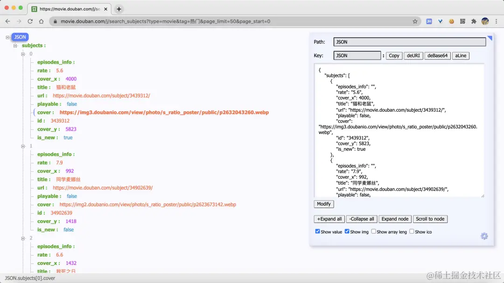The width and height of the screenshot is (504, 283).
Task: Collapse the subjects node
Action: click(15, 46)
